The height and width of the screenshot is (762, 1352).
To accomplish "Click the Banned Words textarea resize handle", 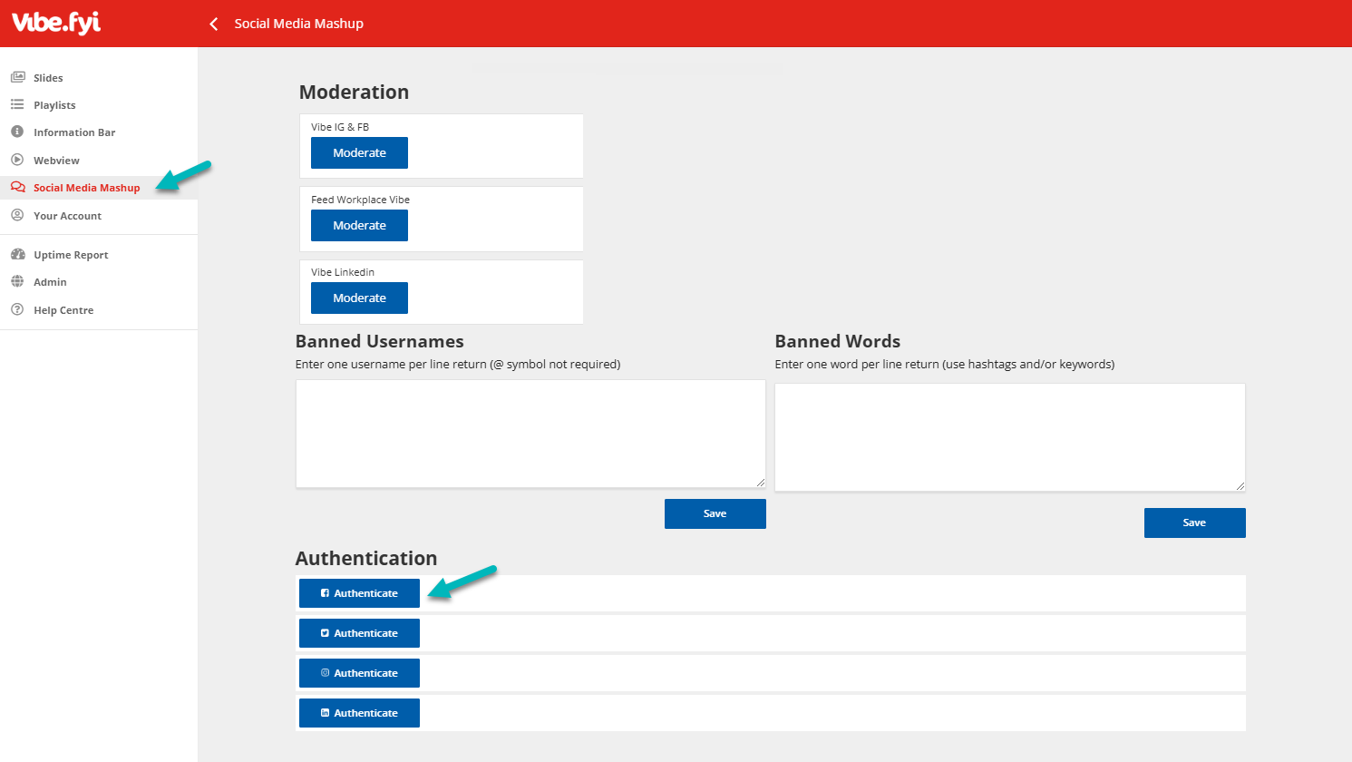I will coord(1240,485).
